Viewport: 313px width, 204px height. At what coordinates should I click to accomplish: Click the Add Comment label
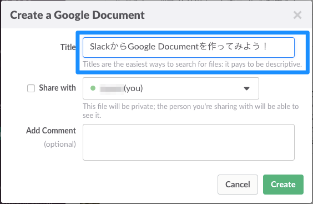(x=51, y=131)
